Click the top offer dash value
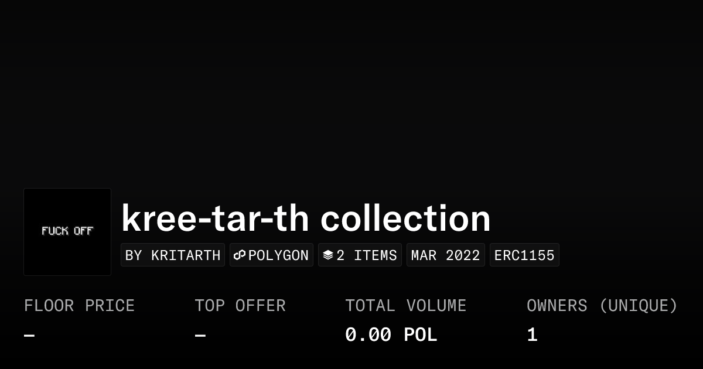This screenshot has width=703, height=369. [x=200, y=336]
